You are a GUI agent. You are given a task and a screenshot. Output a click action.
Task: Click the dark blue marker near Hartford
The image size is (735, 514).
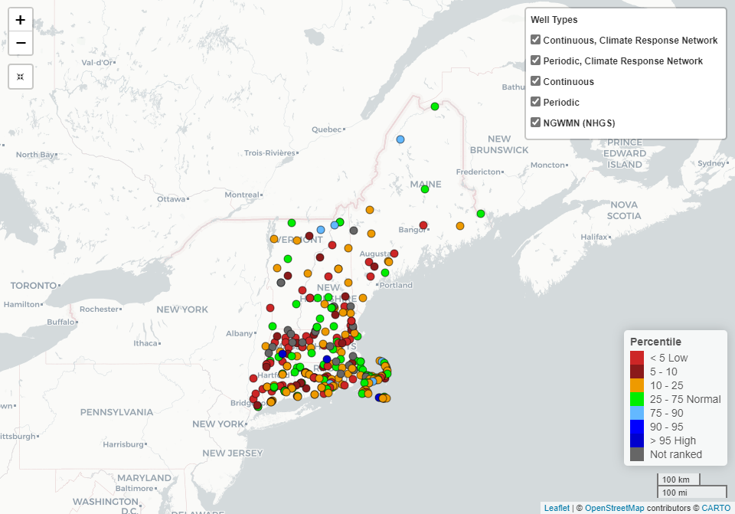coord(283,353)
